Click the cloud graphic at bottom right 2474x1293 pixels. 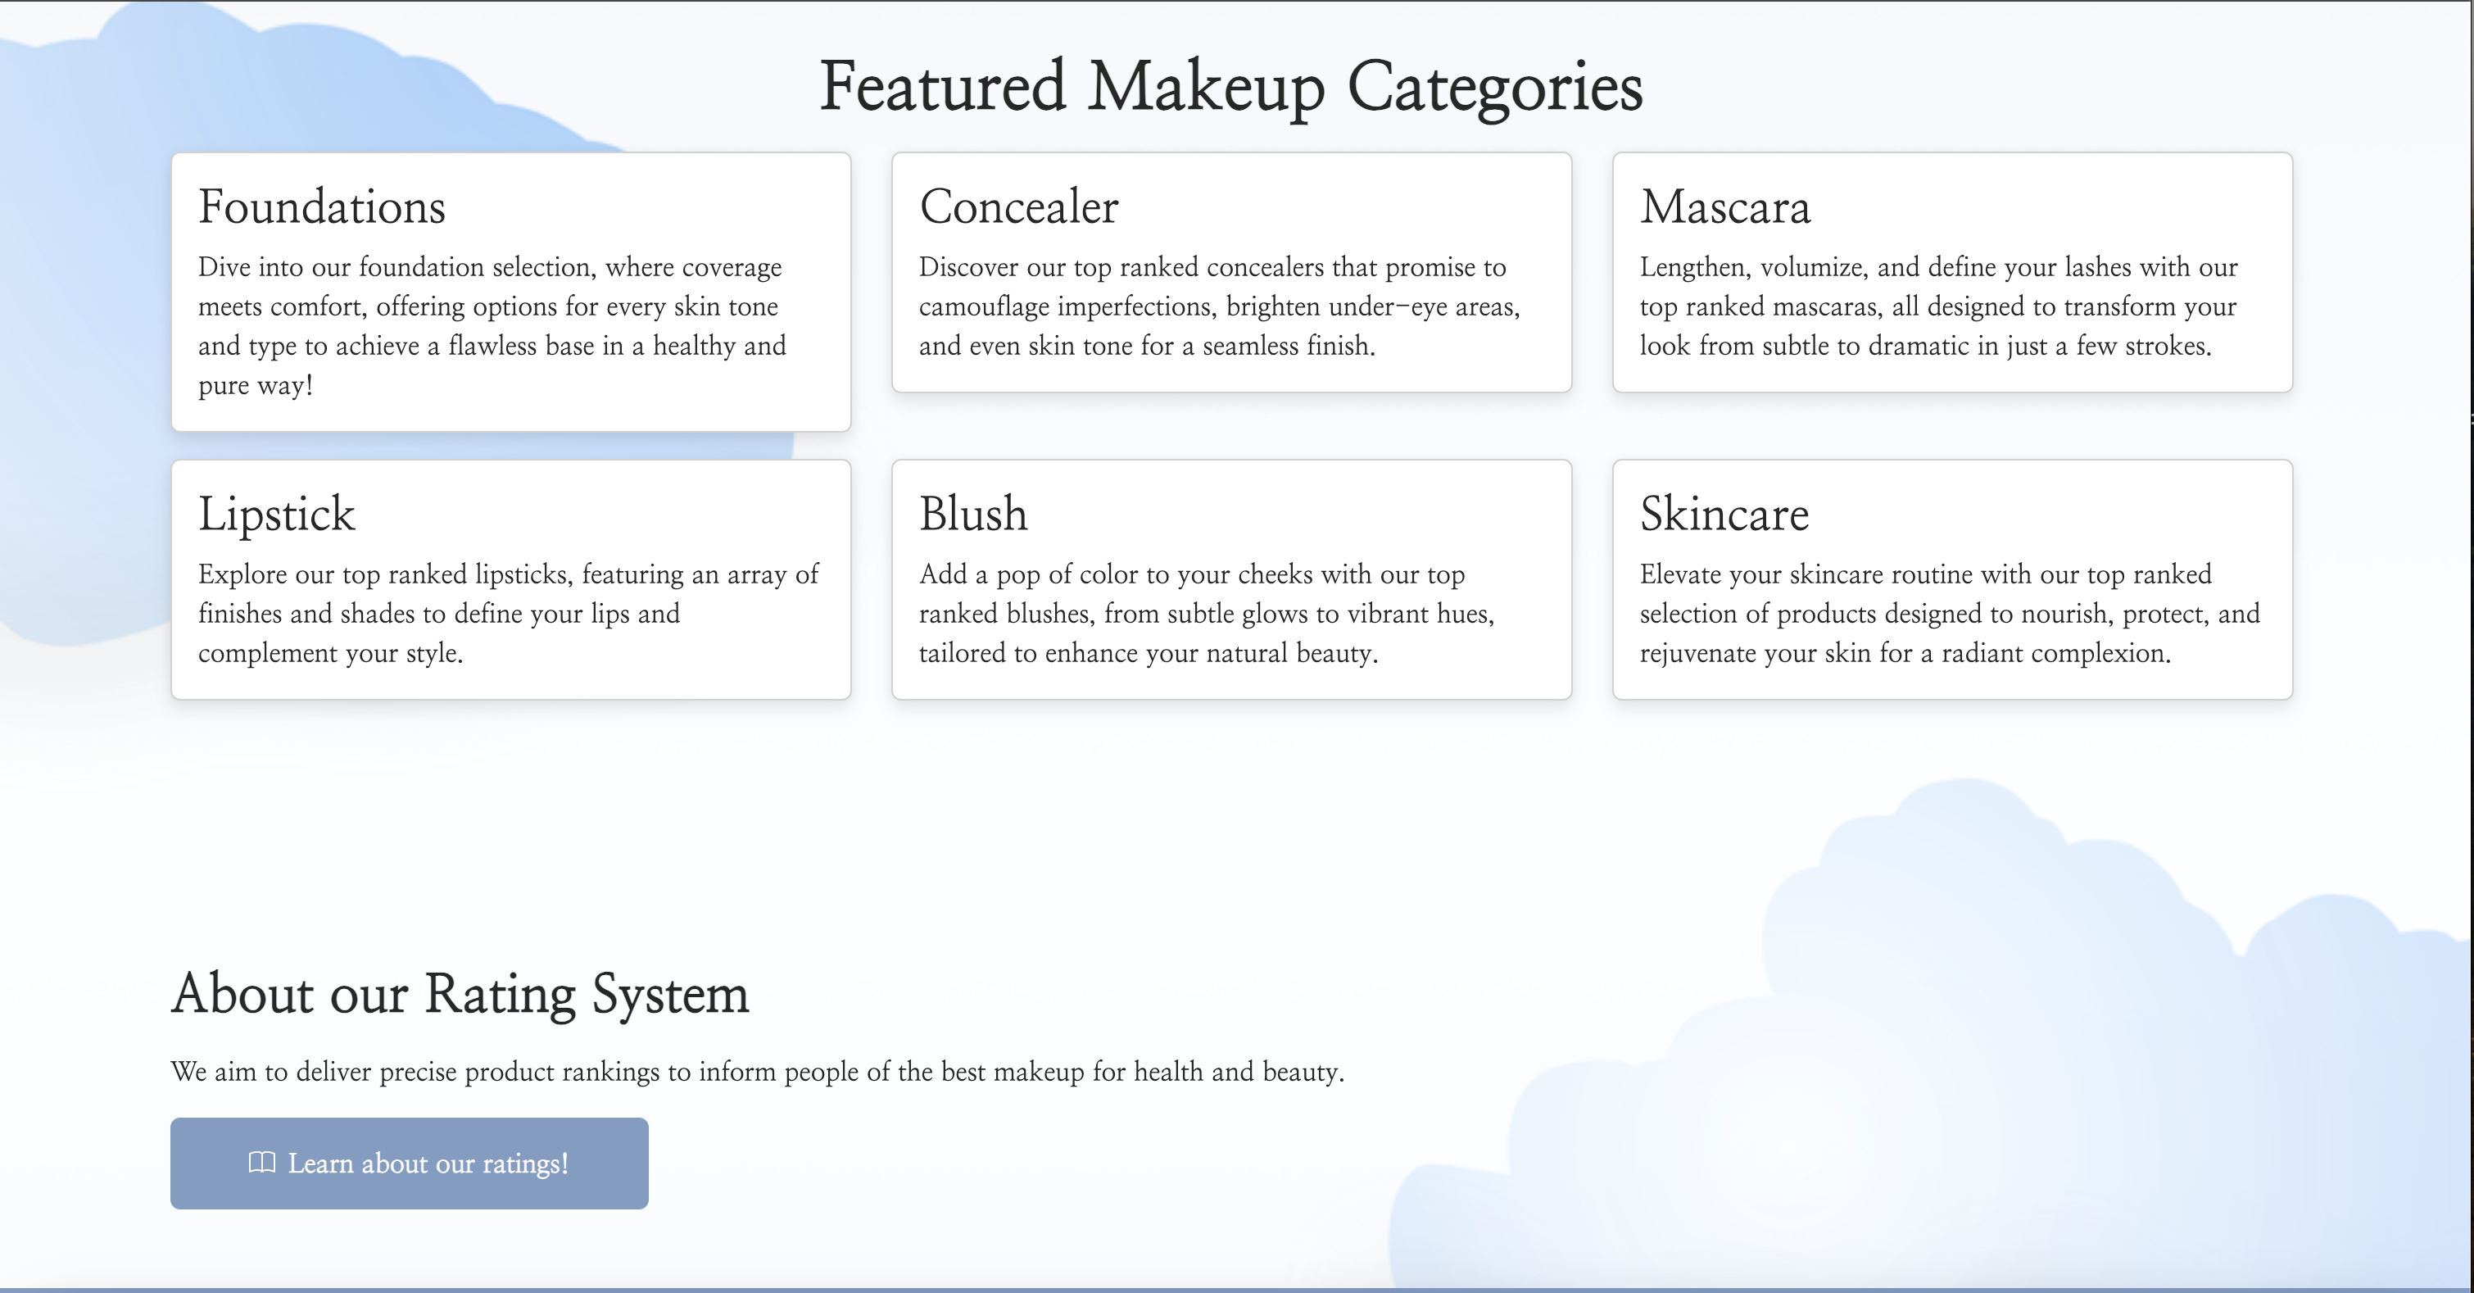(x=2017, y=1105)
